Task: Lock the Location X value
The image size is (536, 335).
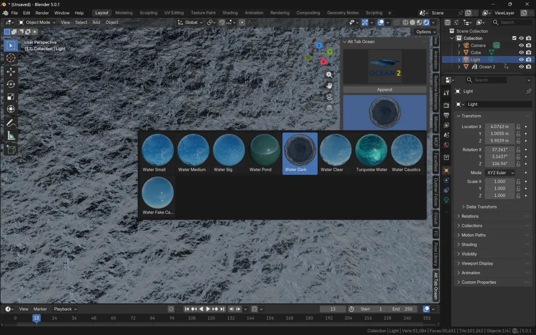Action: (x=519, y=127)
